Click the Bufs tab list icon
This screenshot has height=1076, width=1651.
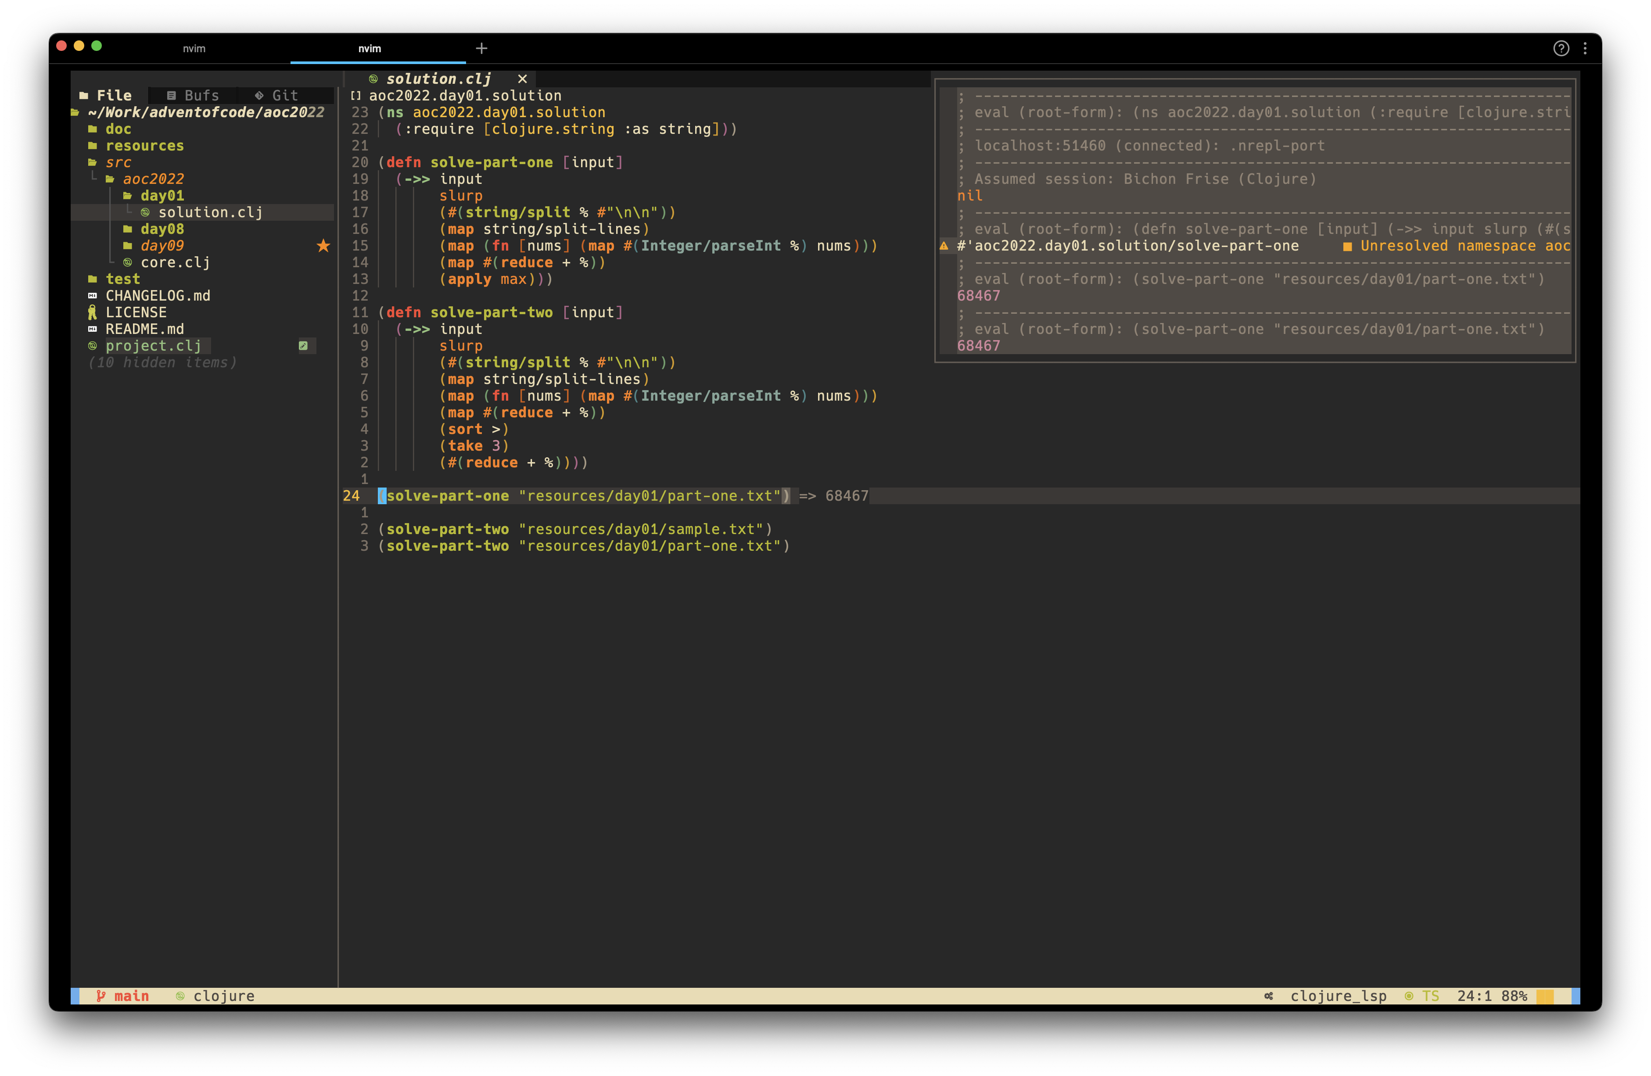pos(171,95)
